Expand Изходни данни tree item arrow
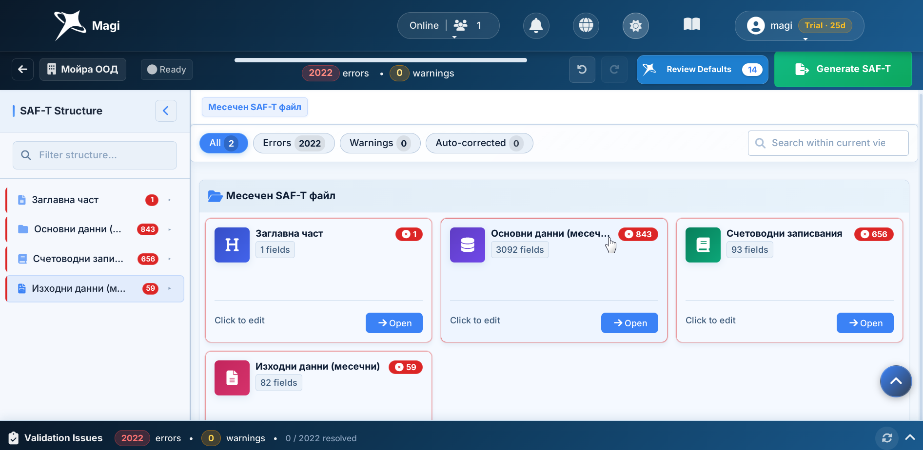923x450 pixels. (x=170, y=288)
